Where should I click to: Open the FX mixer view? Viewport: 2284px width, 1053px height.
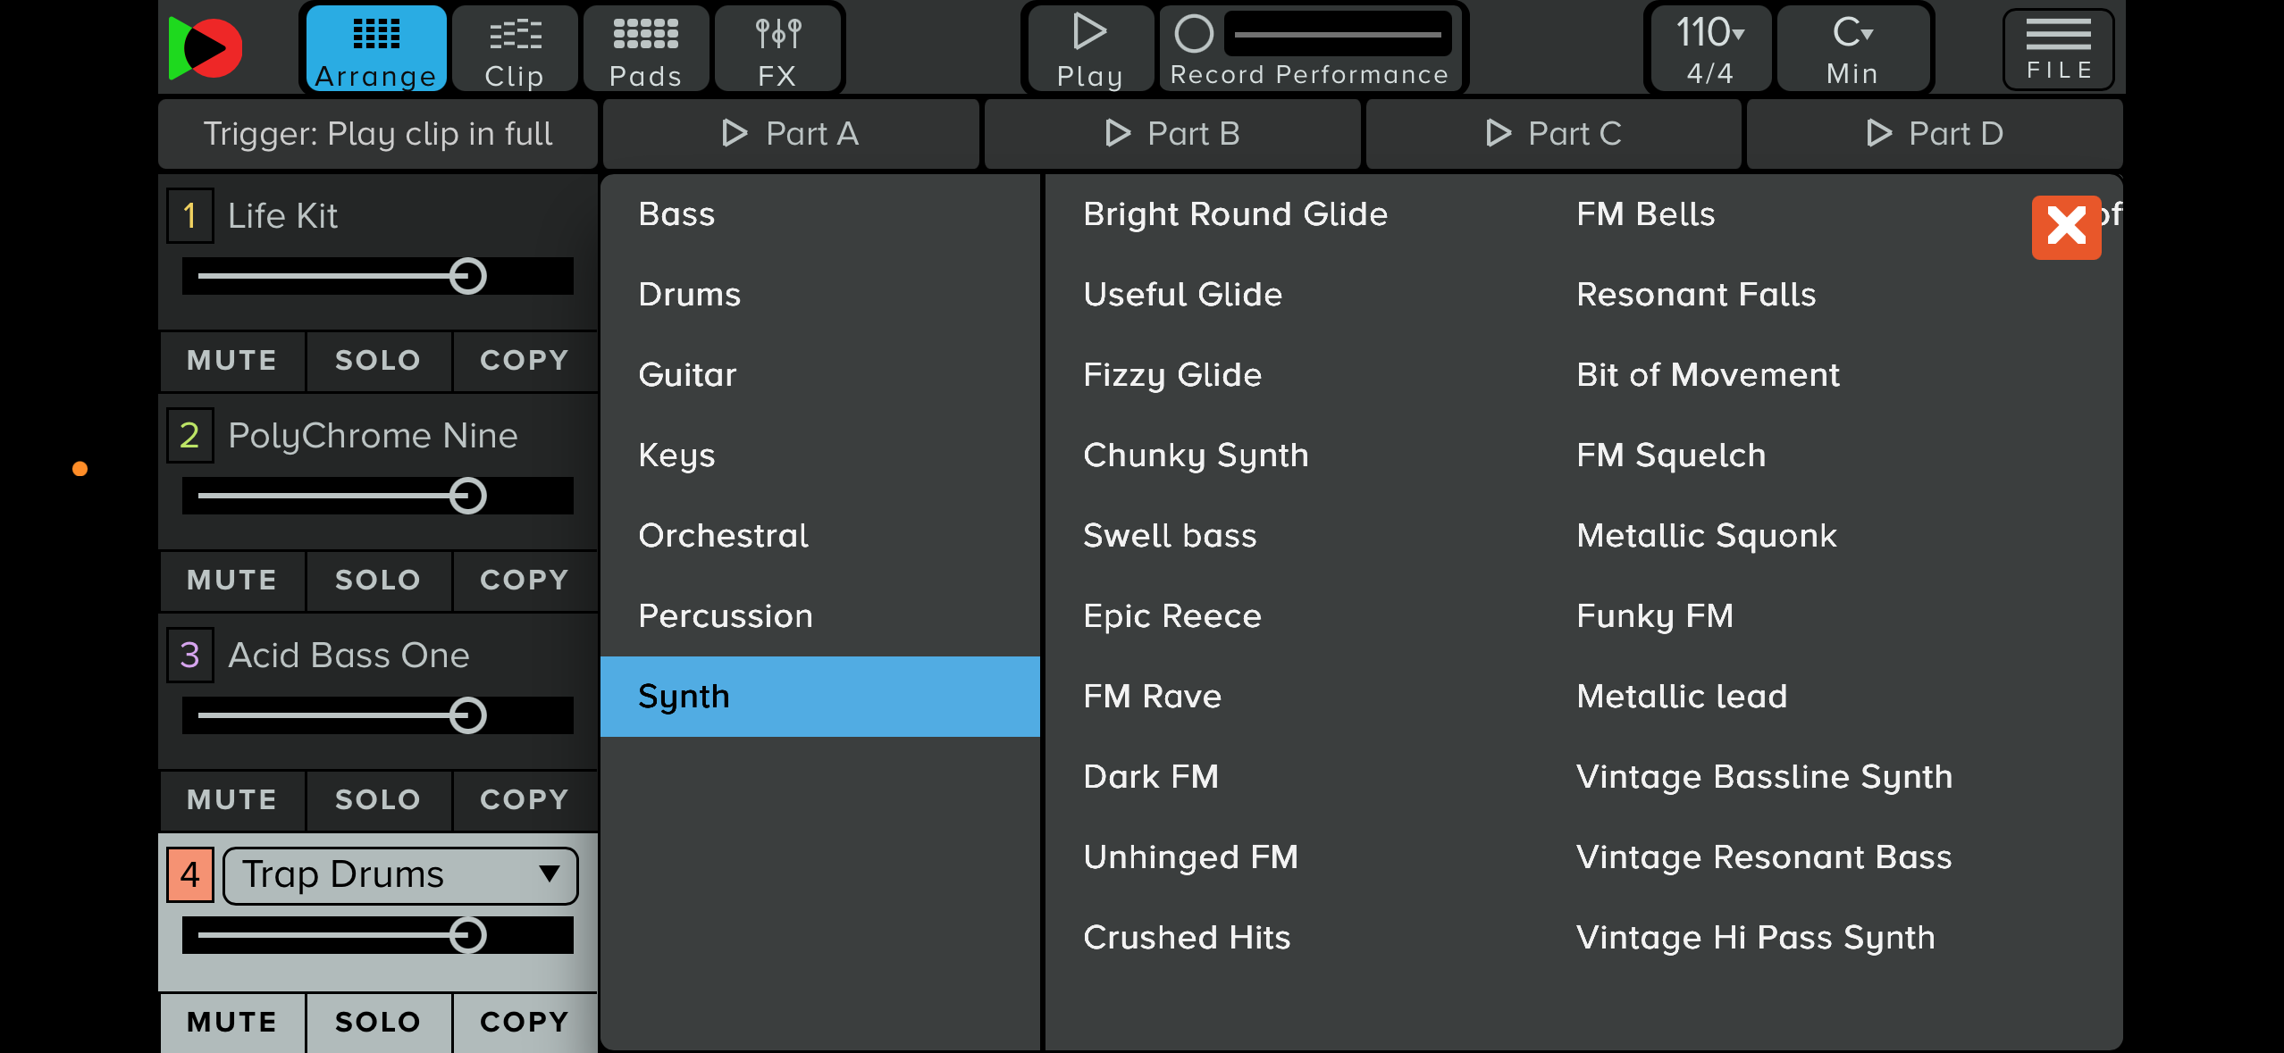[x=777, y=48]
